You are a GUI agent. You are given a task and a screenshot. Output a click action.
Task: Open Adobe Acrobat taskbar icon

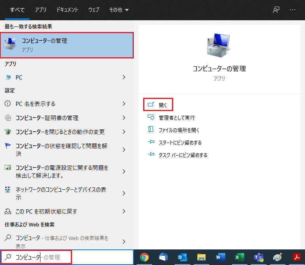[x=296, y=257]
